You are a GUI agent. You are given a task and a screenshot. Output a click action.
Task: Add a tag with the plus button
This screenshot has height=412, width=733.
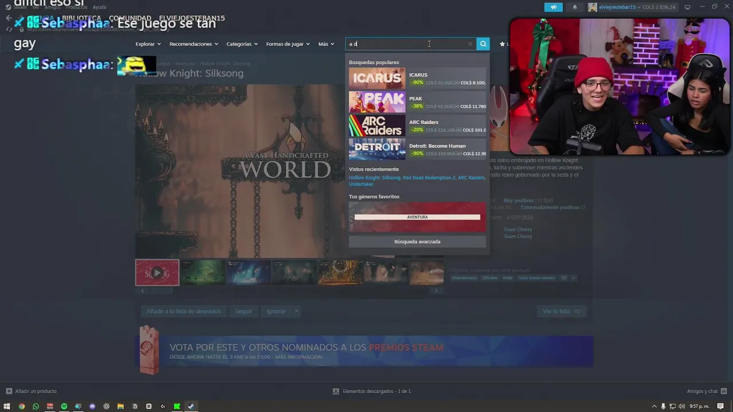coord(573,278)
